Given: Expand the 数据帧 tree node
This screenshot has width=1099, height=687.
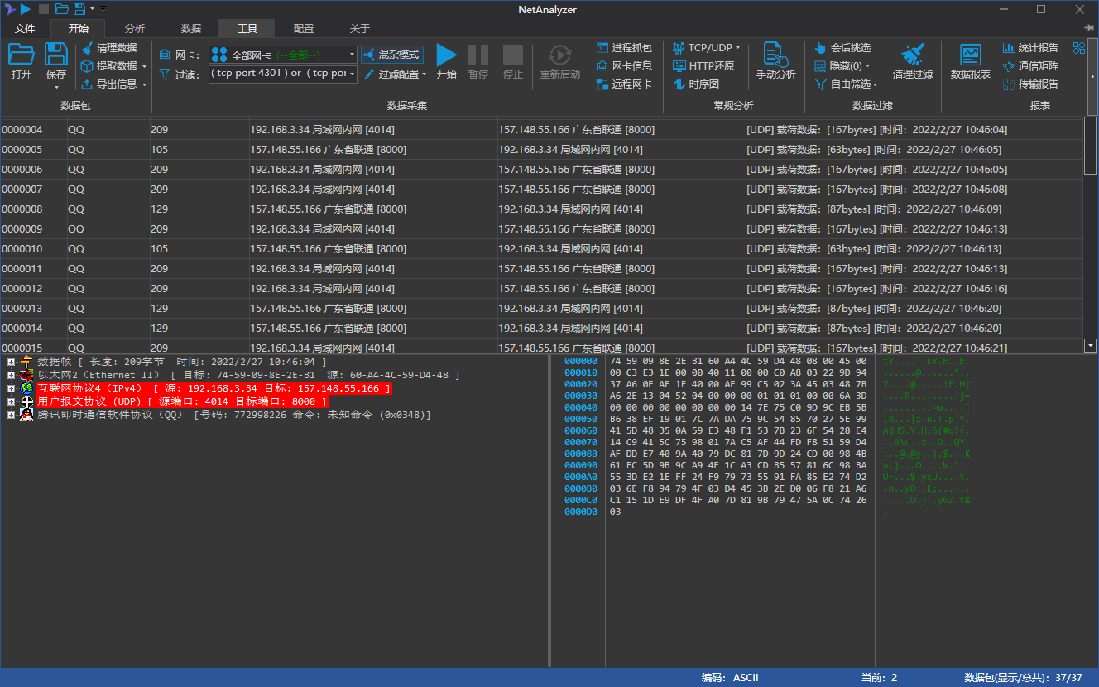Looking at the screenshot, I should pos(11,362).
